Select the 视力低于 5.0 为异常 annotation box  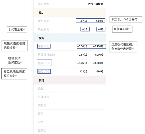(x=126, y=19)
